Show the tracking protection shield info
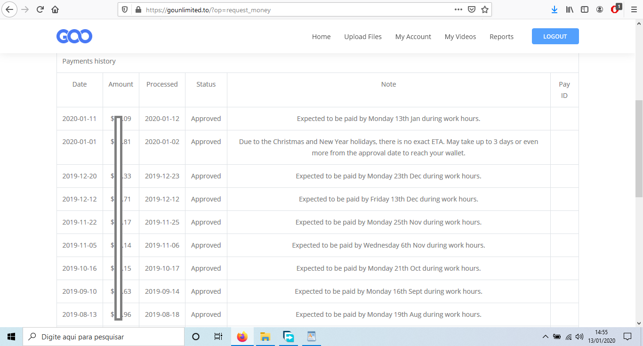 (x=125, y=9)
